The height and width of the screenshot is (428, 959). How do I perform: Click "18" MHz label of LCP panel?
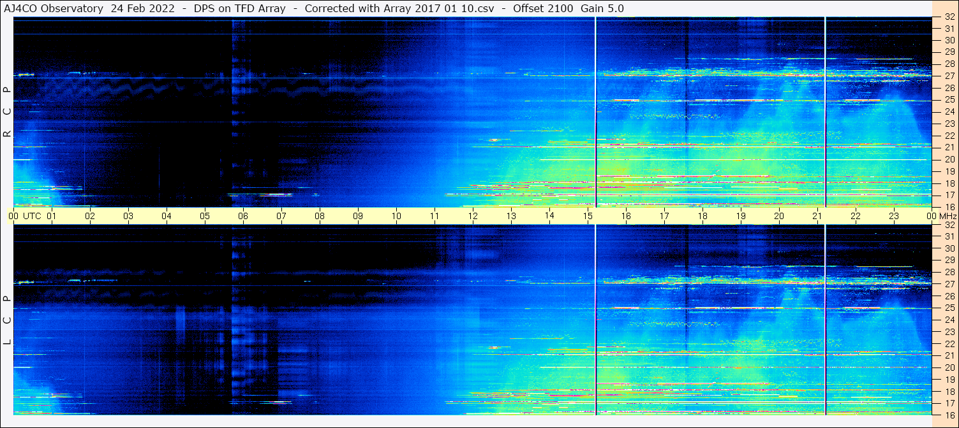click(949, 391)
